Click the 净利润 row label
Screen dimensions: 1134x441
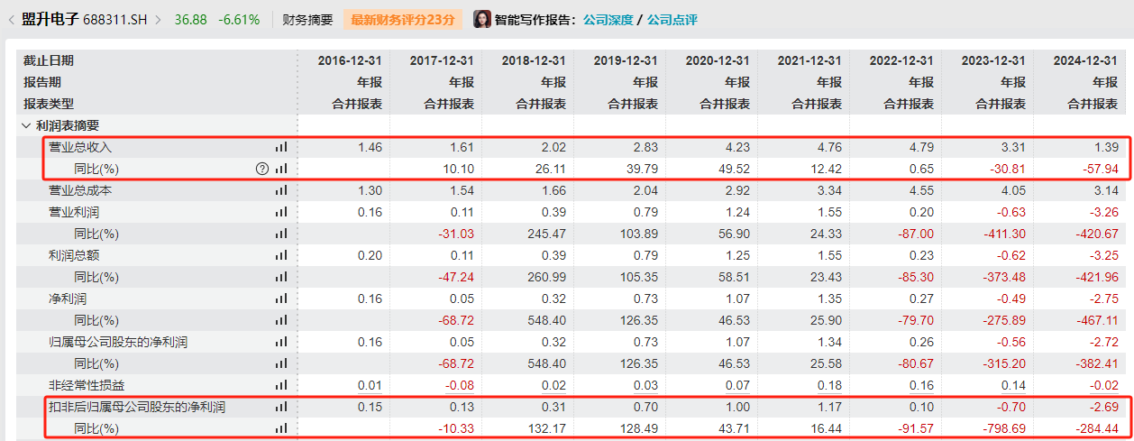[x=68, y=299]
